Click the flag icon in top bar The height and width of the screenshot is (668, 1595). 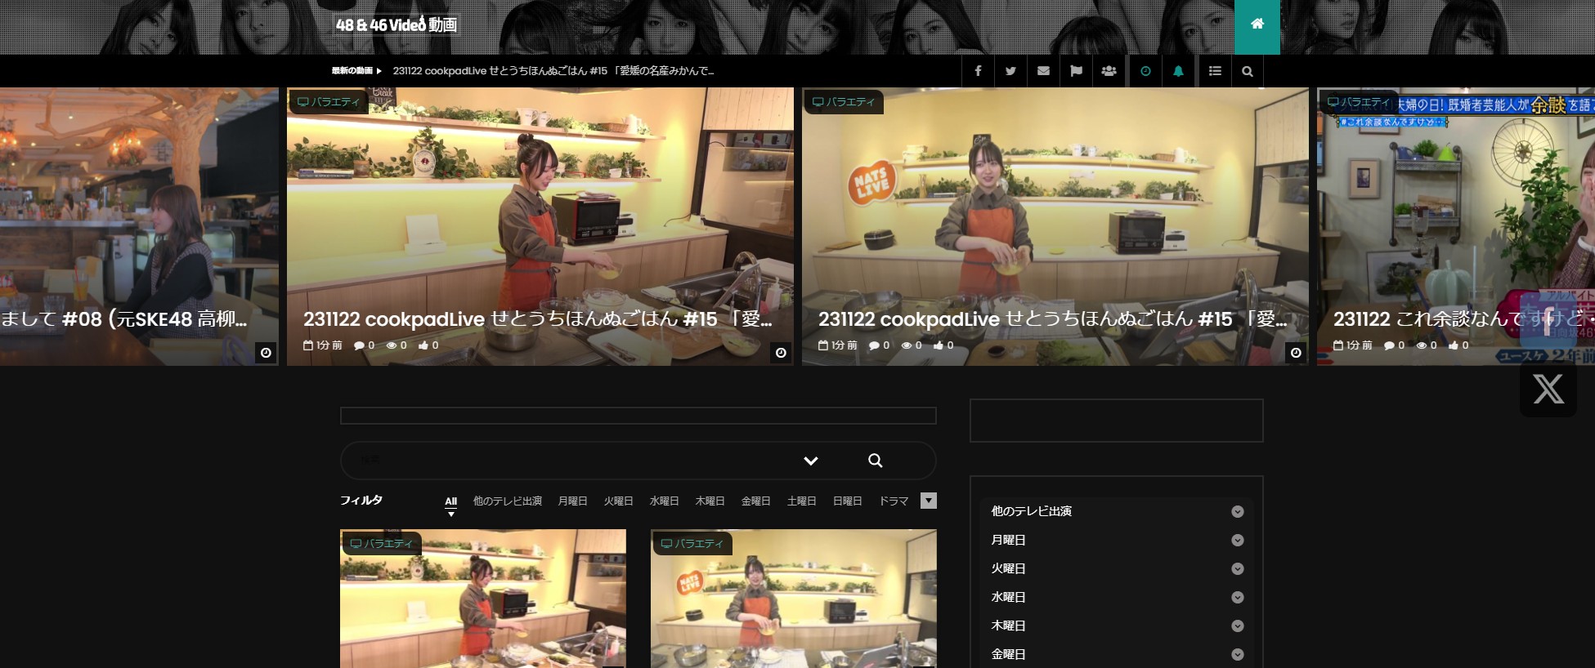[x=1076, y=71]
